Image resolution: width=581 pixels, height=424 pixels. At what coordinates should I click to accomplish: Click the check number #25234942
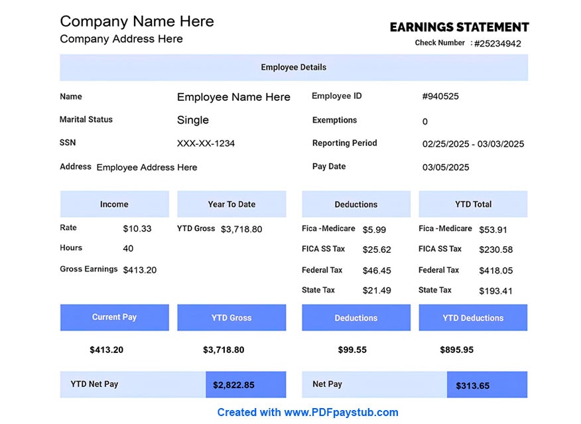point(497,42)
